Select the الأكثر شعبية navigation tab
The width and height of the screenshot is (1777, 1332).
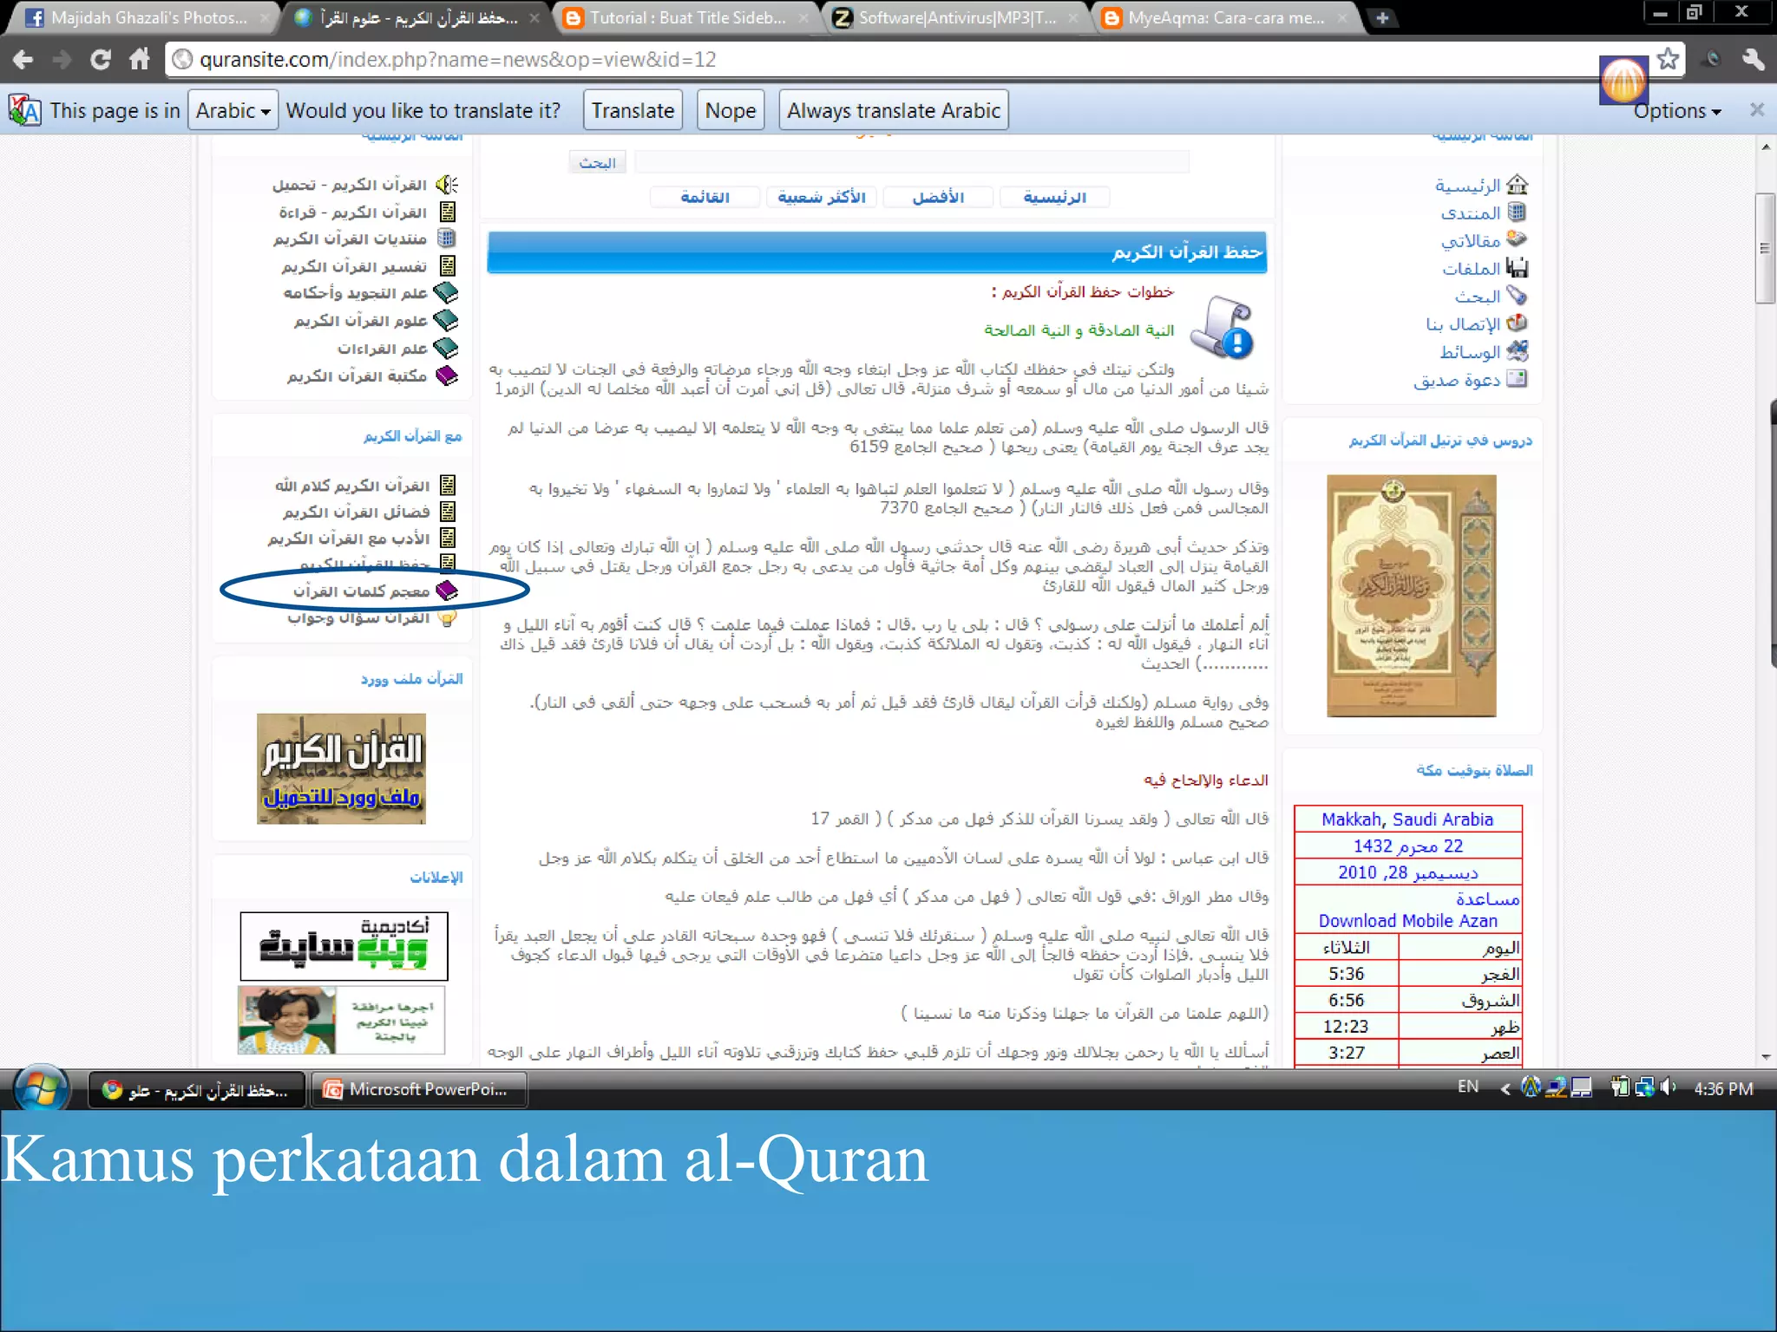pos(821,198)
